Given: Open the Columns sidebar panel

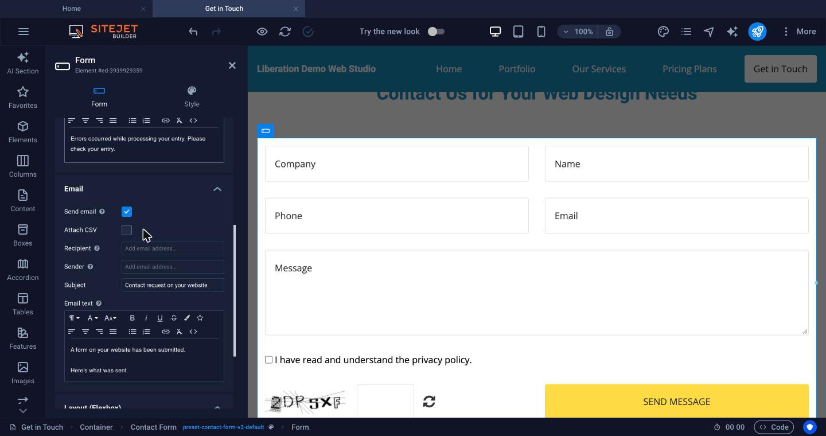Looking at the screenshot, I should pyautogui.click(x=23, y=166).
